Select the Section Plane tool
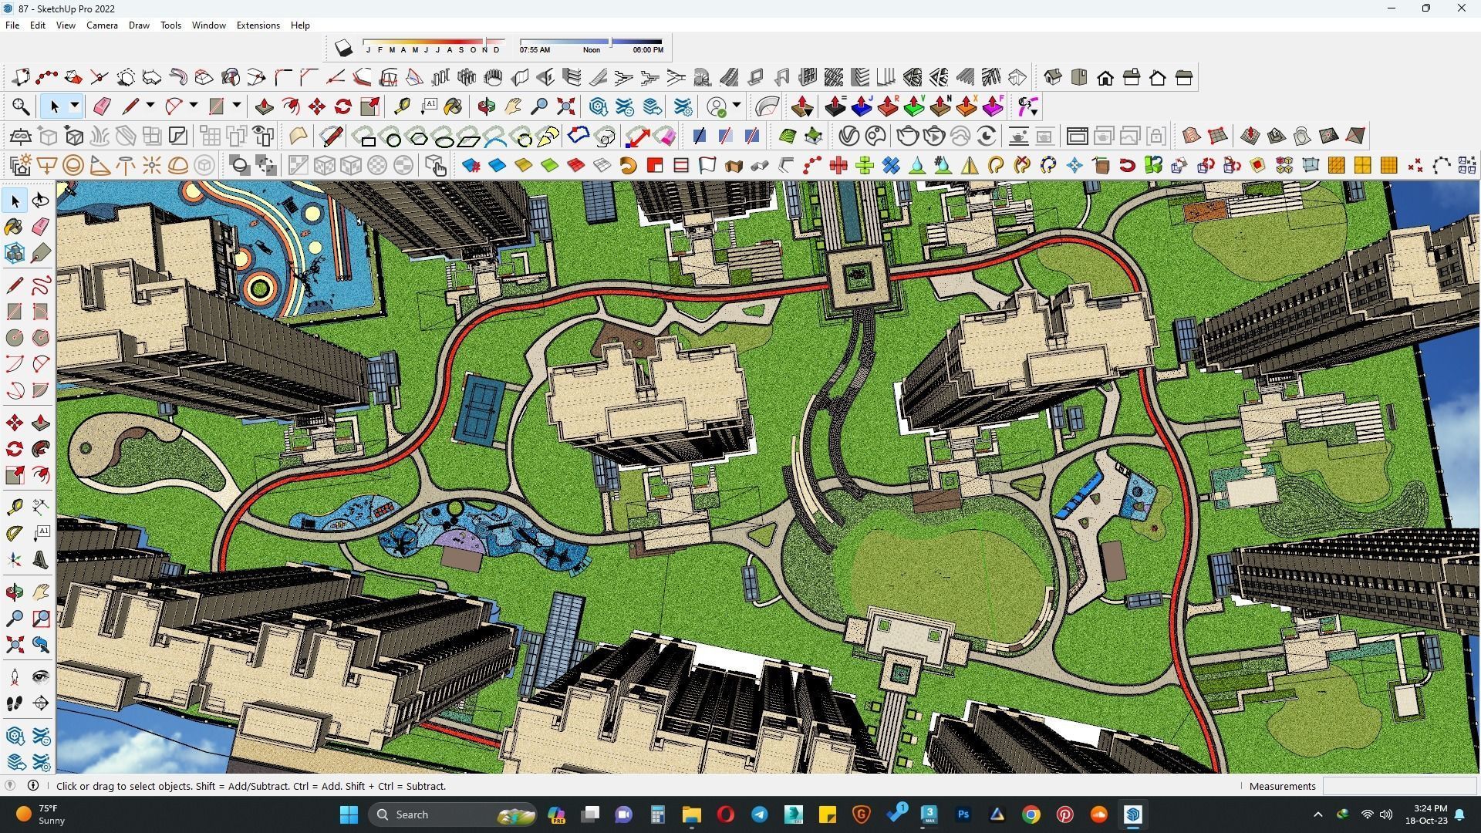The height and width of the screenshot is (833, 1481). (x=41, y=703)
